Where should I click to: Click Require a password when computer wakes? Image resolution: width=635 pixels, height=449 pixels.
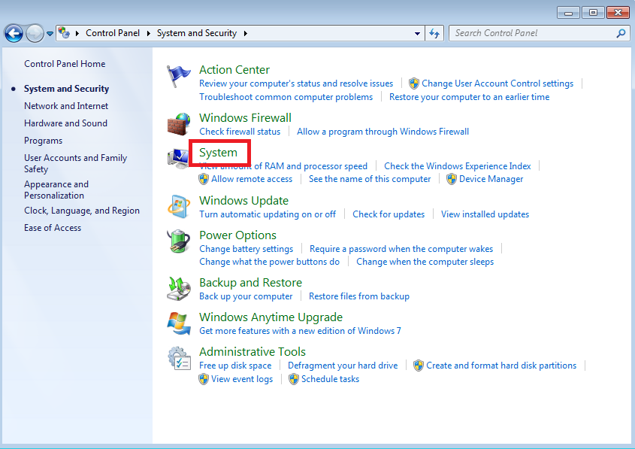click(x=401, y=249)
